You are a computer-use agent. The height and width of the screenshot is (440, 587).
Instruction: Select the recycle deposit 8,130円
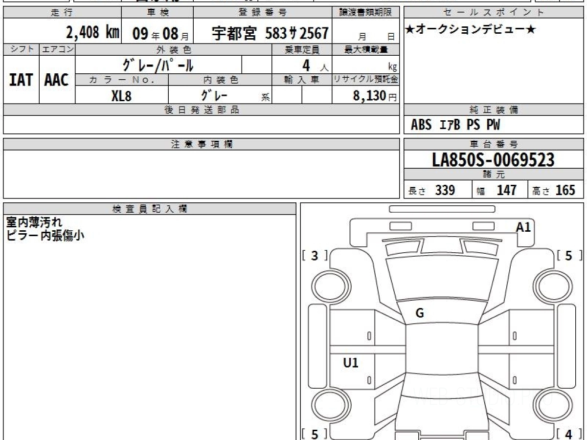click(375, 96)
